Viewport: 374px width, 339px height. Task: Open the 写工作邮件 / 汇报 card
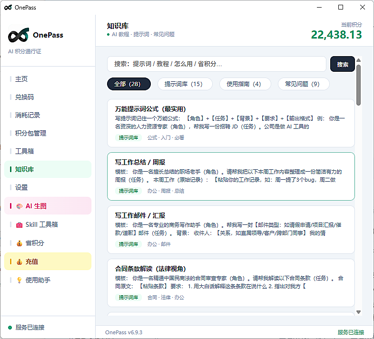coord(231,230)
